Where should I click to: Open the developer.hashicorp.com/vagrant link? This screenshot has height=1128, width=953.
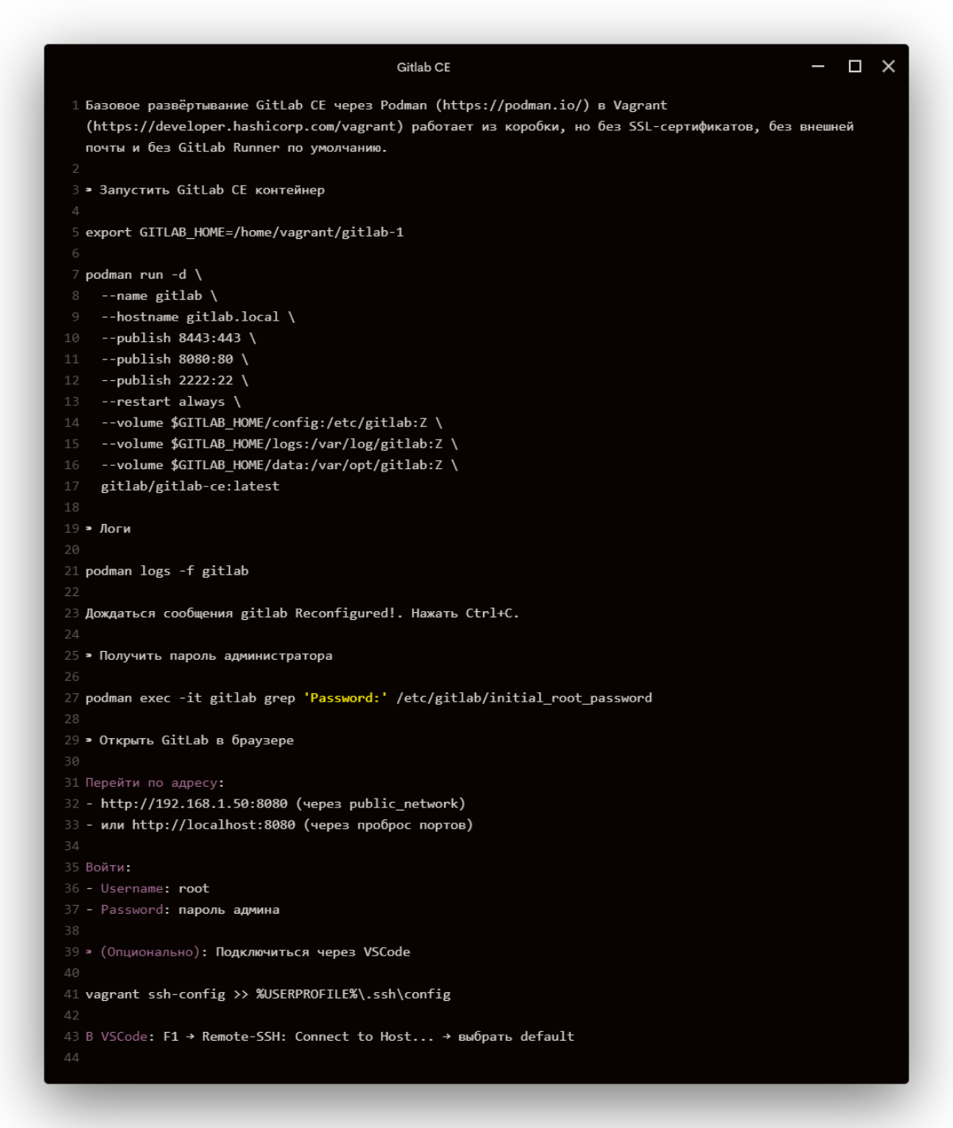point(244,127)
